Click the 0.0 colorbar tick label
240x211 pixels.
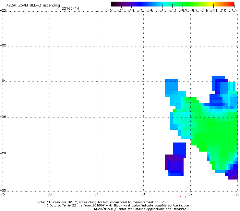[x=224, y=10]
